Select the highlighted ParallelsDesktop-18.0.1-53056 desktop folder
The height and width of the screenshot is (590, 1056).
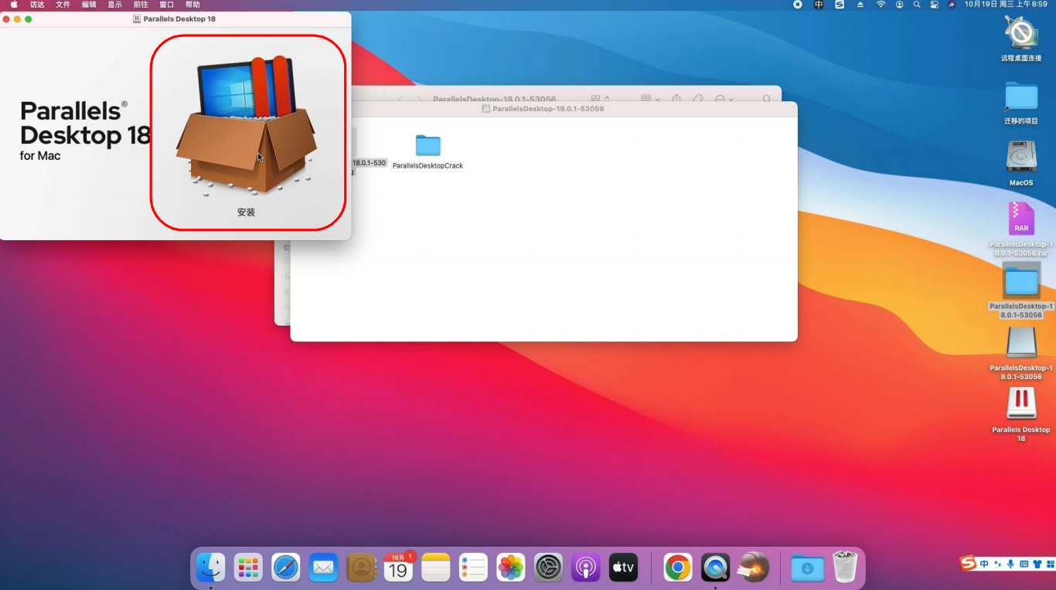point(1021,280)
